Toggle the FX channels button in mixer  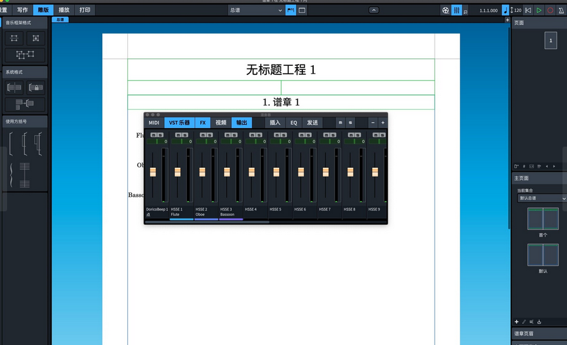203,122
